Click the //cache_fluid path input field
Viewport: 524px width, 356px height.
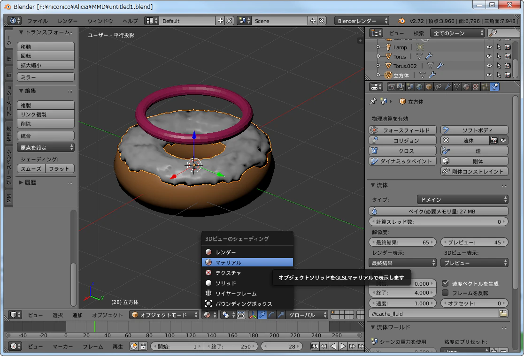coord(434,314)
